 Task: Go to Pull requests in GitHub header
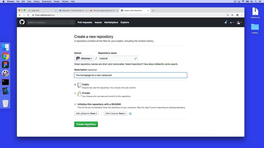pos(85,22)
